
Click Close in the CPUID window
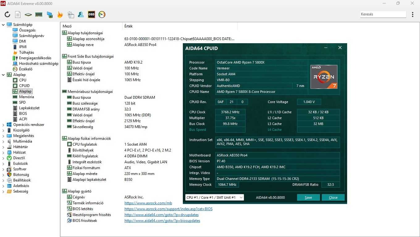click(x=333, y=197)
